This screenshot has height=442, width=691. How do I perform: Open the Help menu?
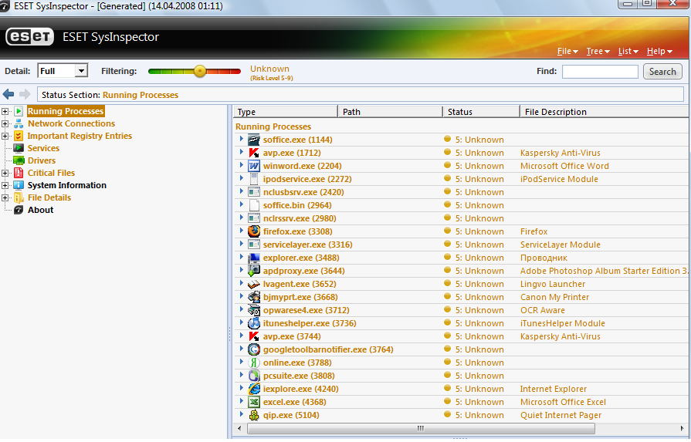pyautogui.click(x=659, y=51)
